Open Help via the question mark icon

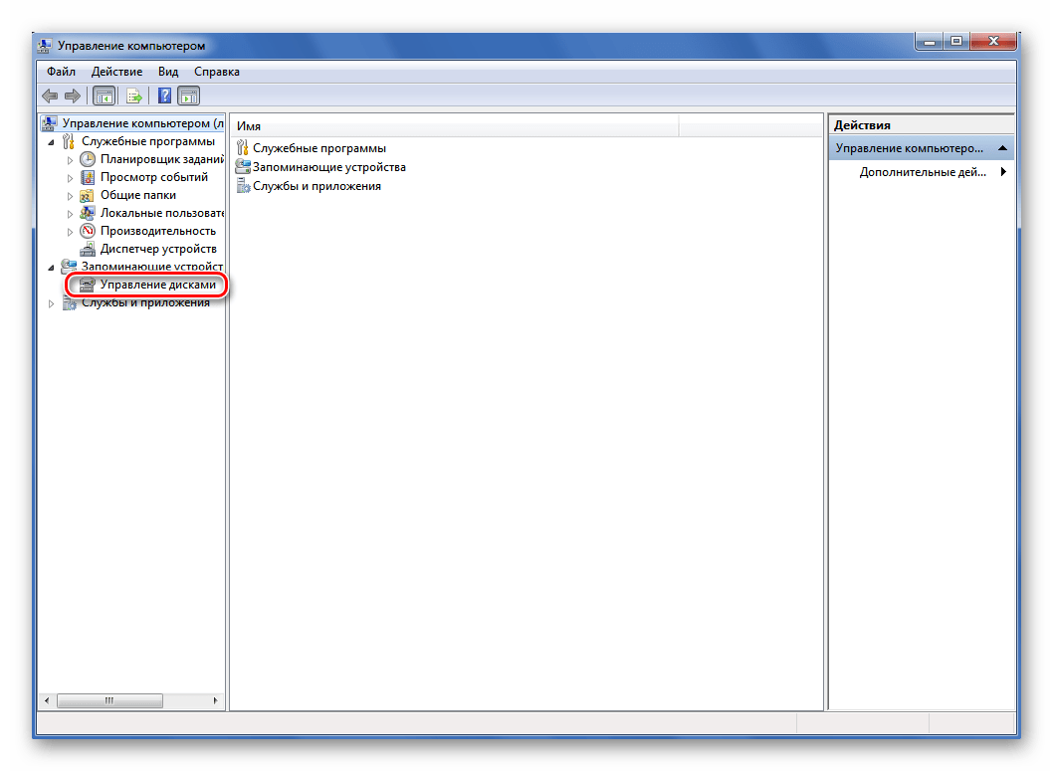164,96
